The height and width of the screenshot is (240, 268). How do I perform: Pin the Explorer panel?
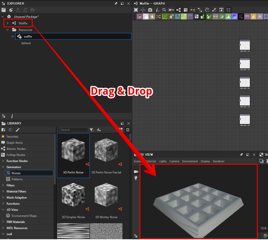[116, 4]
